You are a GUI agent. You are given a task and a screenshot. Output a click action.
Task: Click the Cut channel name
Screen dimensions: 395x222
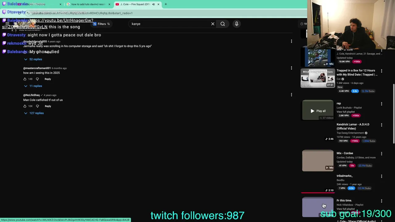tap(339, 79)
